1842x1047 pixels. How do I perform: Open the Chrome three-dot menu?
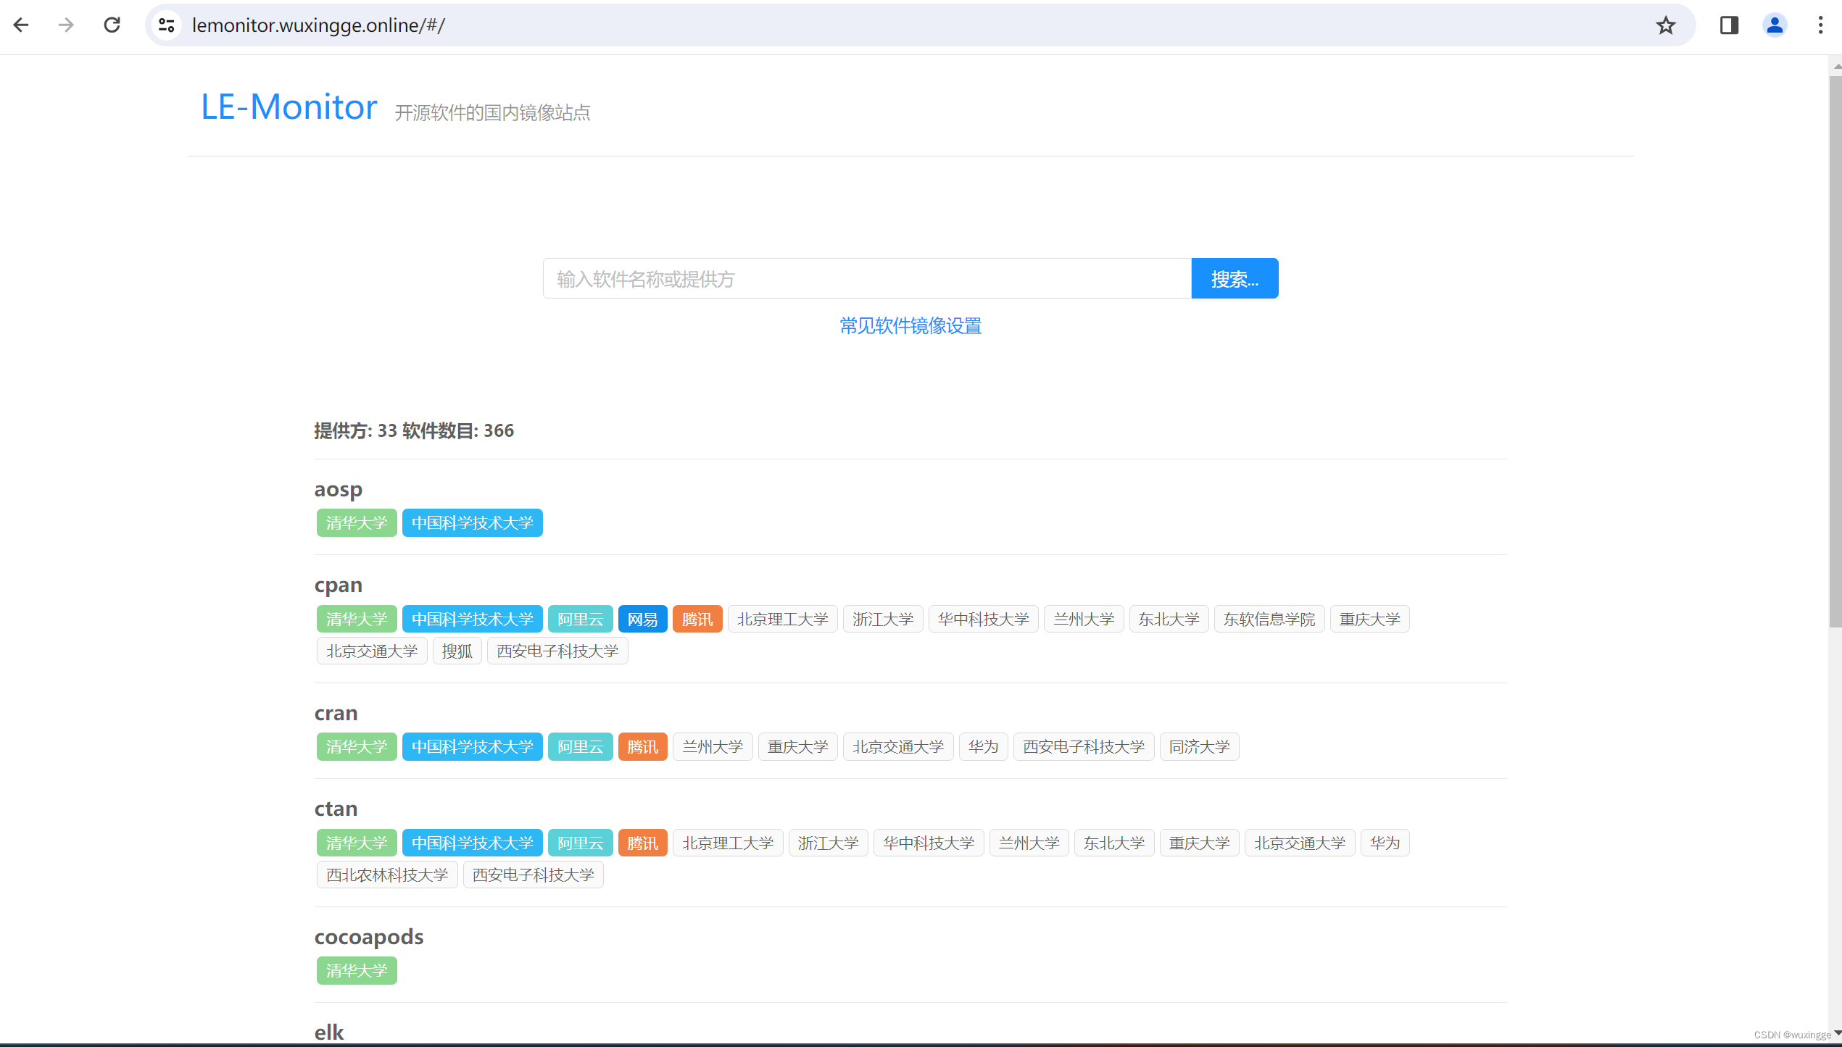[1820, 25]
